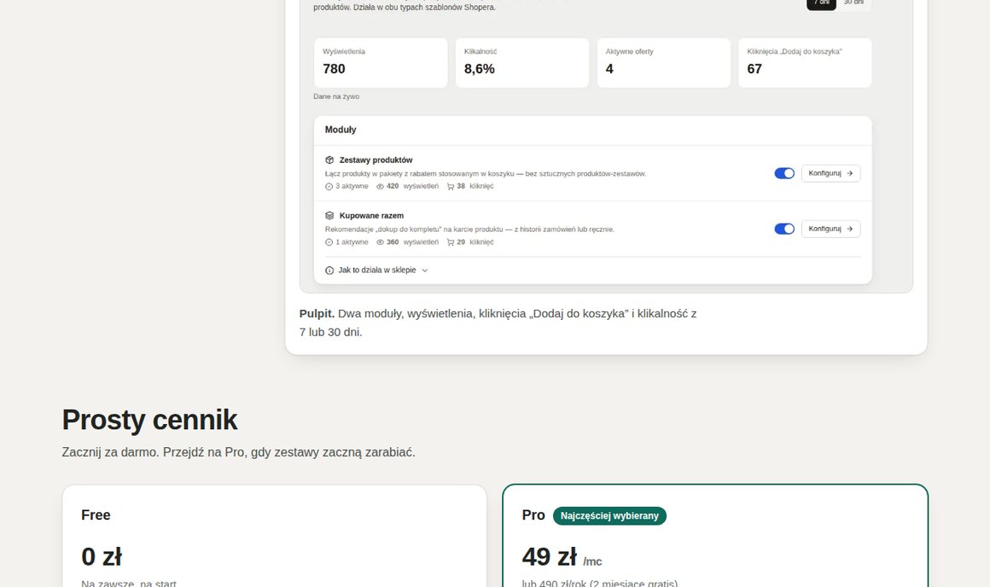Click the subtitle Zacznij za darmo
The image size is (990, 587).
pos(239,452)
